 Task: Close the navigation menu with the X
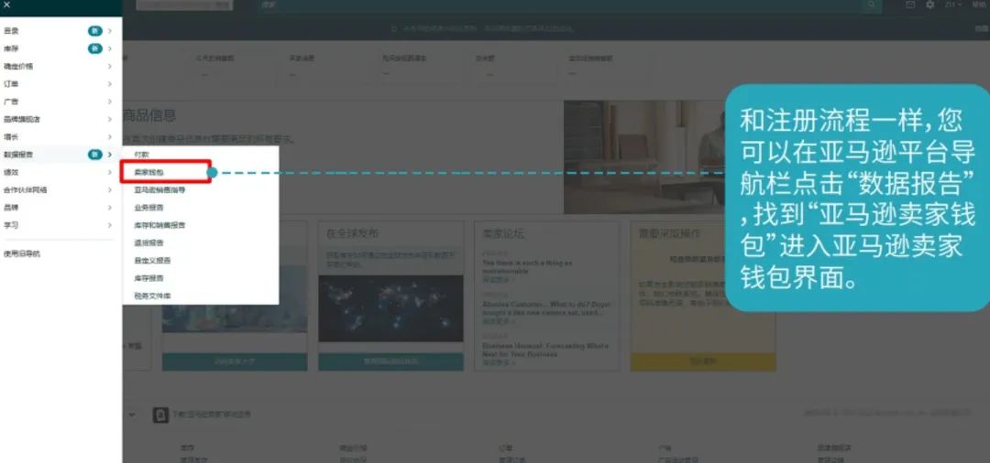7,5
